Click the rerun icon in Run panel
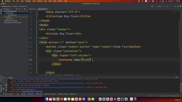Viewport: 182px width, 102px height. pyautogui.click(x=3, y=80)
